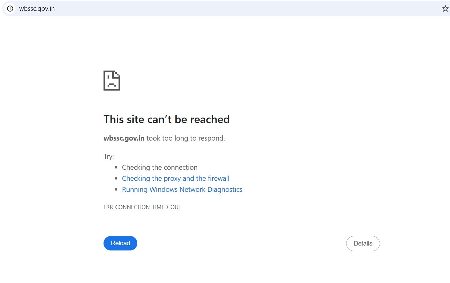Viewport: 450px width, 283px height.
Task: Click the This site can't be reached heading
Action: coord(166,119)
